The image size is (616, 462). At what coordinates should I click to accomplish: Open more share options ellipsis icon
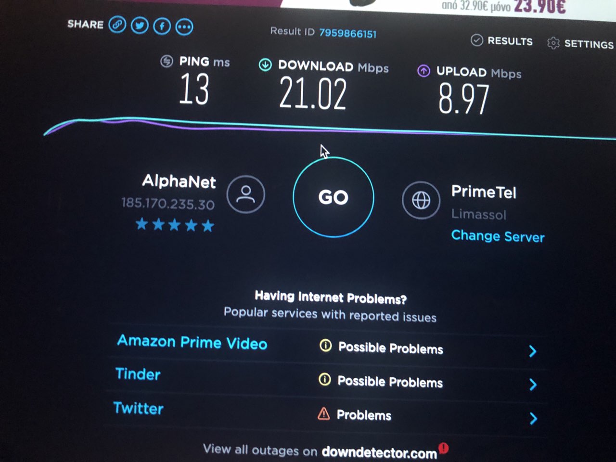pyautogui.click(x=184, y=27)
